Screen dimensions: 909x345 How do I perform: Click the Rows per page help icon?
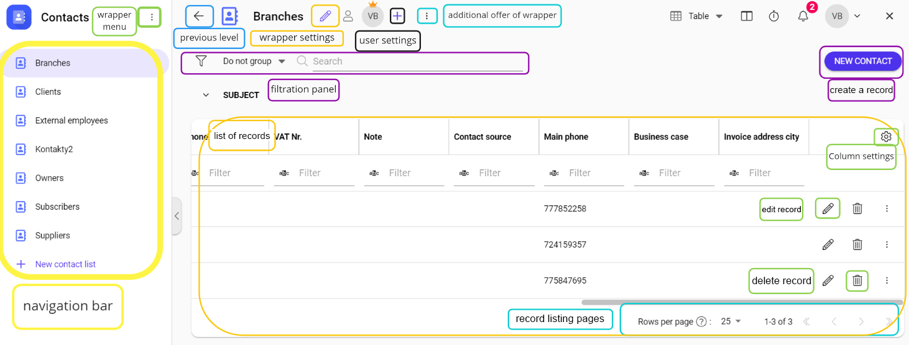(701, 321)
